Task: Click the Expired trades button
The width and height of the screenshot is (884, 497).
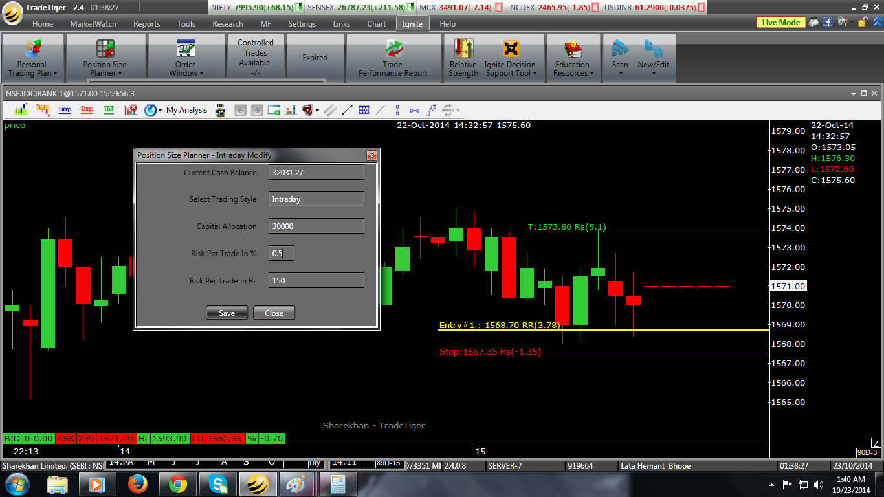Action: click(315, 58)
